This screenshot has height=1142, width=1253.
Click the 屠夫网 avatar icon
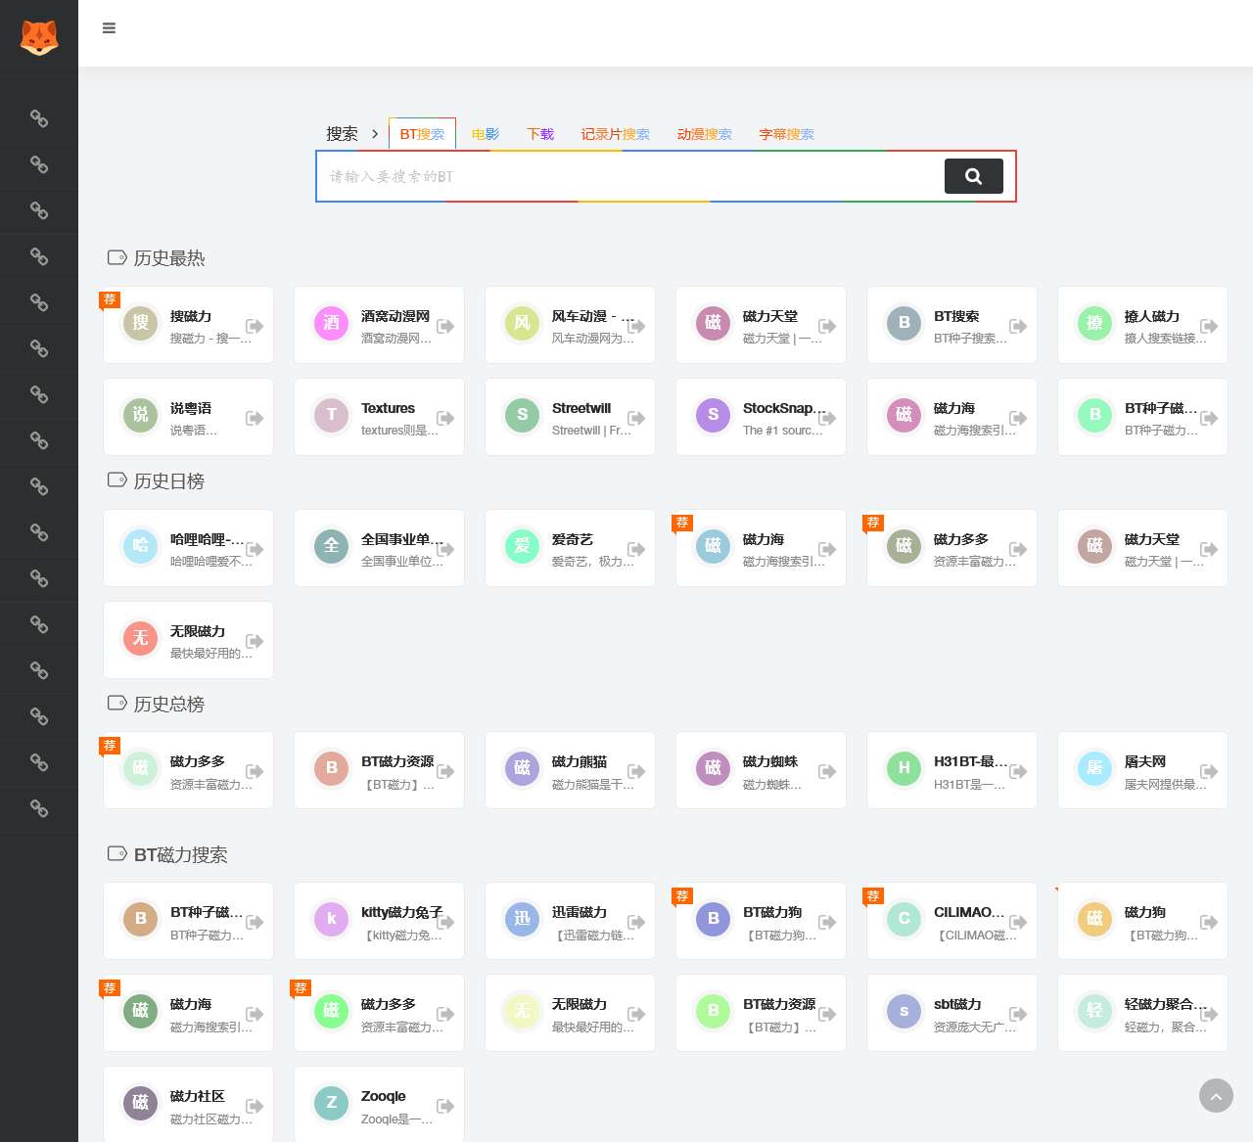point(1094,768)
